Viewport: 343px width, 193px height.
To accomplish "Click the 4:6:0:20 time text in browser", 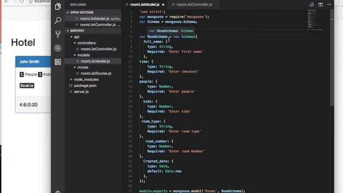I will (x=28, y=105).
